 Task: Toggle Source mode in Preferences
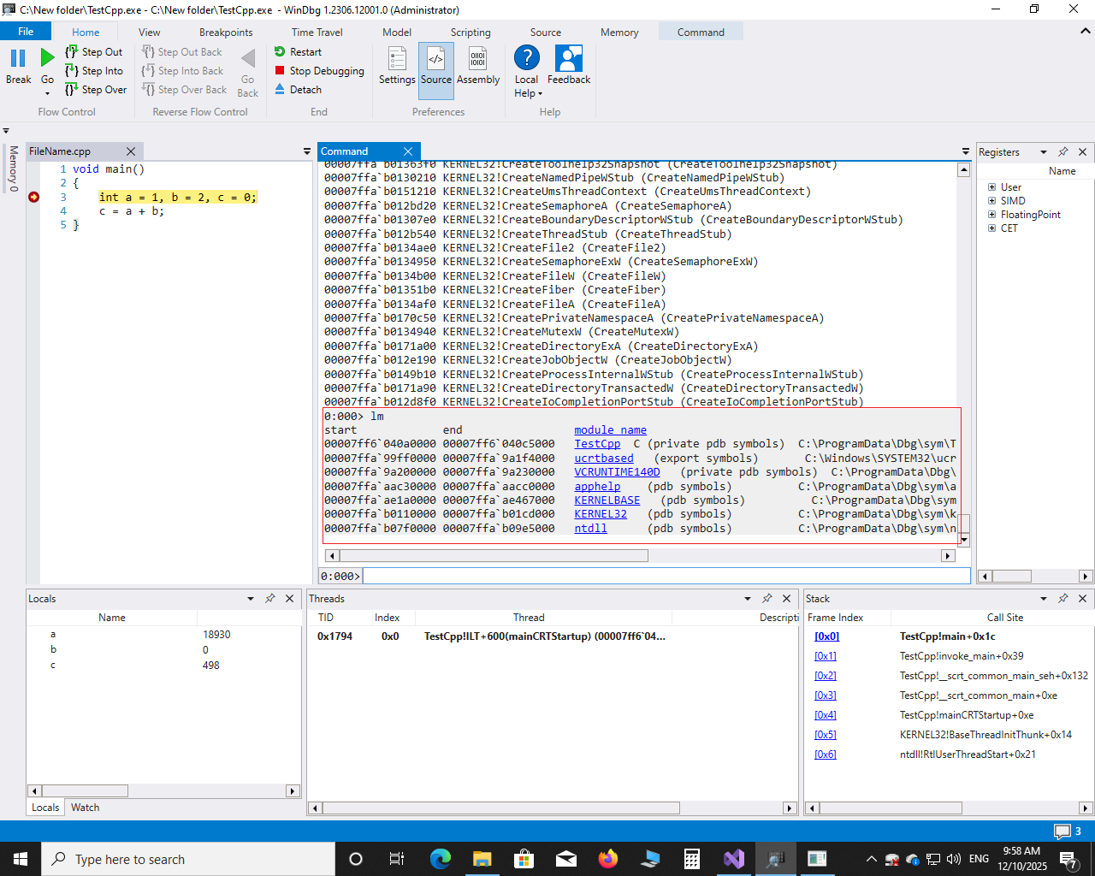(x=436, y=66)
